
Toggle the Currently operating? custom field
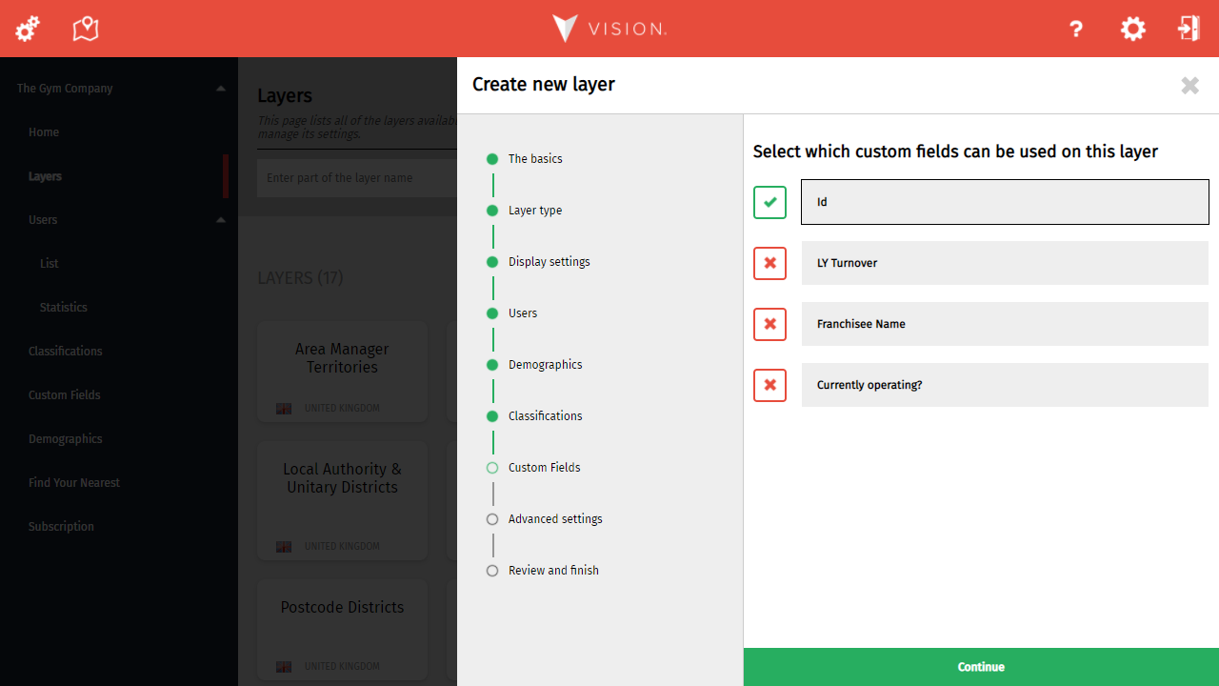(769, 385)
